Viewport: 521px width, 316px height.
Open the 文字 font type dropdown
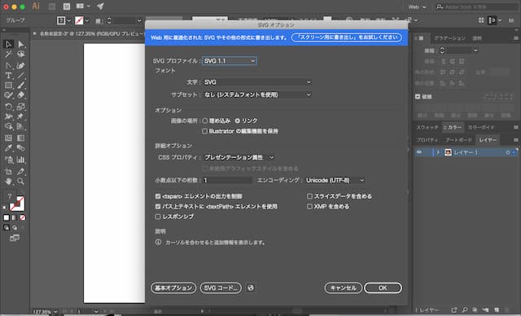point(257,82)
